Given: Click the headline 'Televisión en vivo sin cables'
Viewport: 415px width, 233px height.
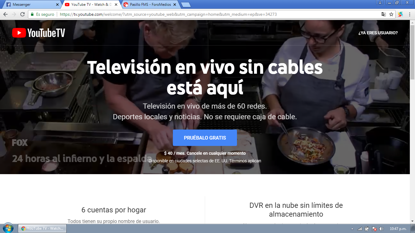Looking at the screenshot, I should tap(205, 67).
